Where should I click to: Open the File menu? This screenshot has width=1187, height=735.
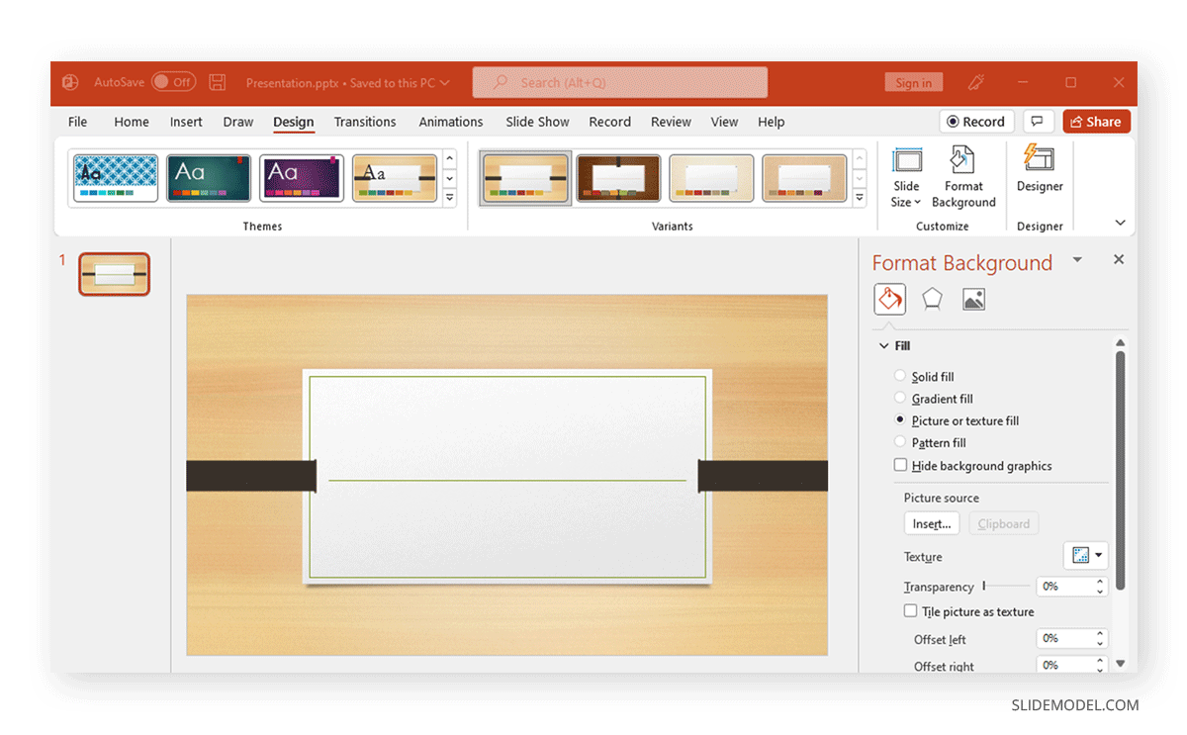pos(76,121)
